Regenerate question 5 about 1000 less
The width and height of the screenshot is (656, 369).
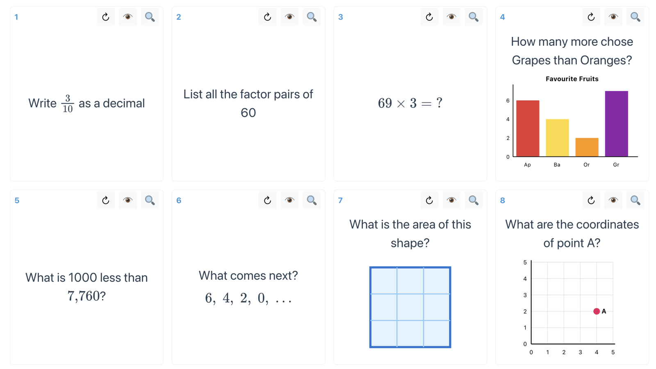pyautogui.click(x=106, y=200)
